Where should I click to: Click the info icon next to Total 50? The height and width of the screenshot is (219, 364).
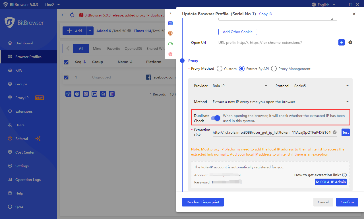coord(129,31)
